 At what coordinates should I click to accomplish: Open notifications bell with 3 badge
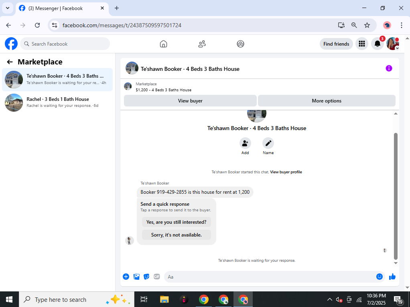click(x=378, y=44)
